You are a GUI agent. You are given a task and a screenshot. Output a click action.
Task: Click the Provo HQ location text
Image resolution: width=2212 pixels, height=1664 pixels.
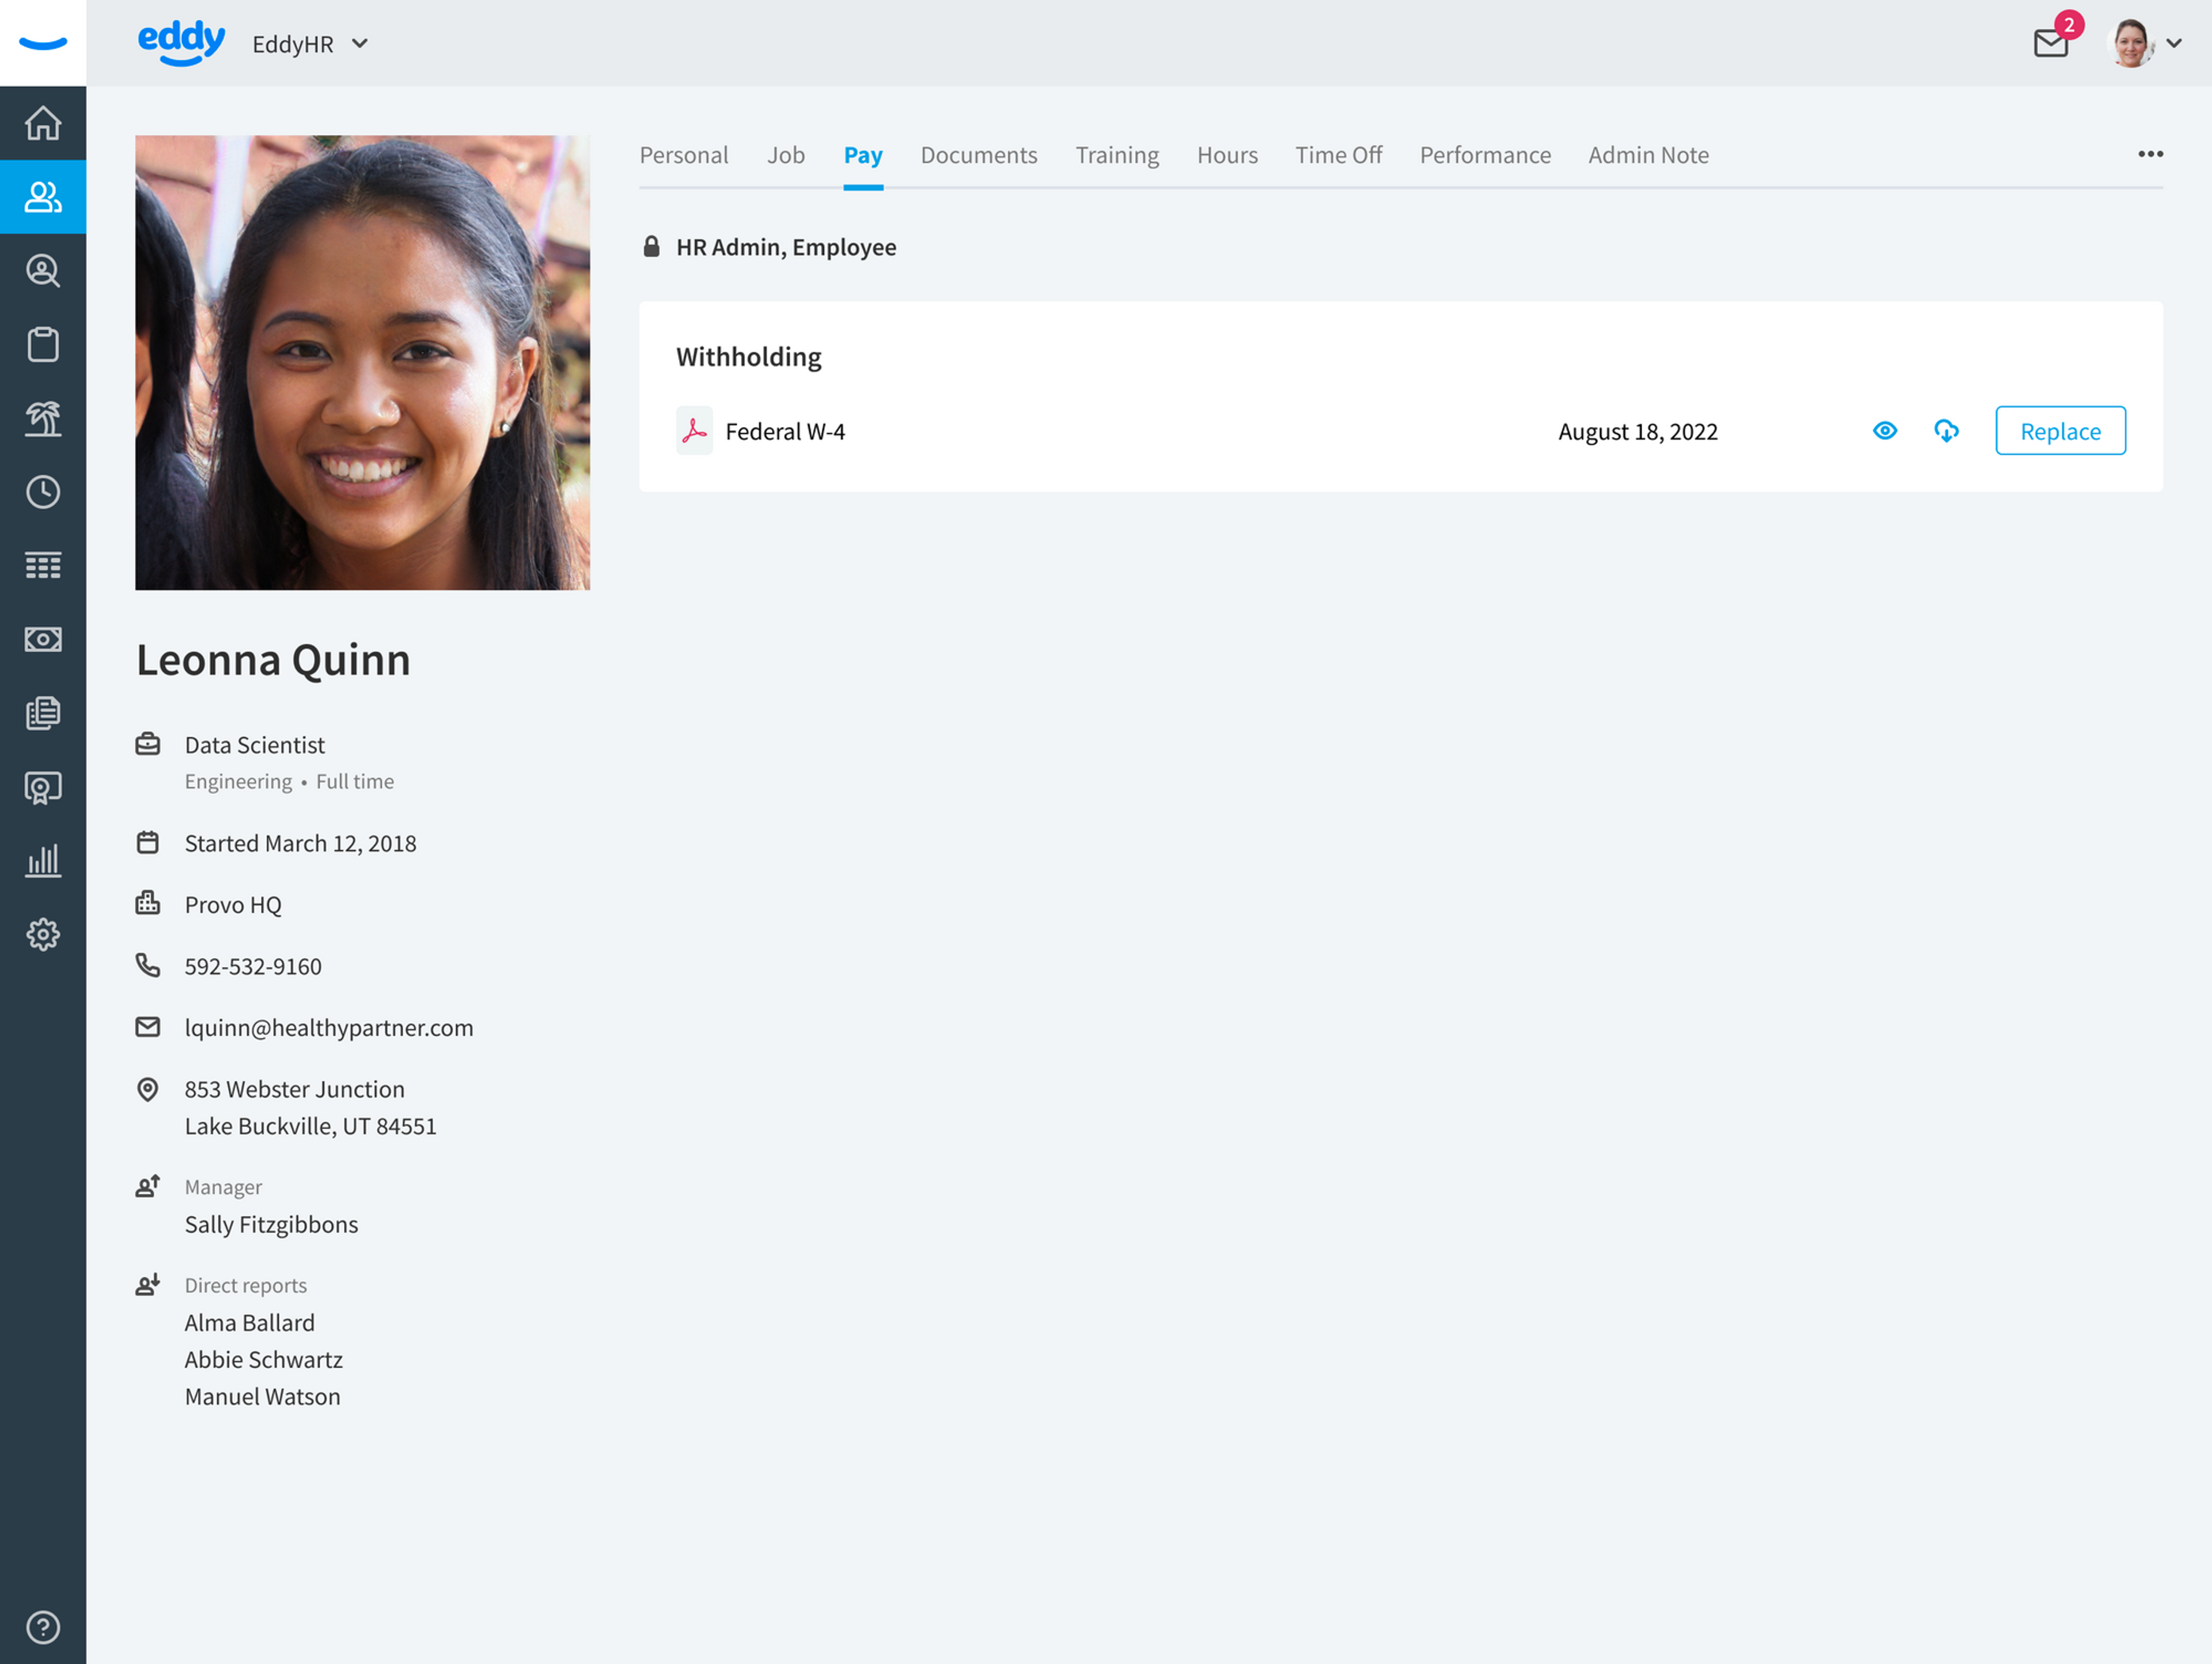point(233,904)
